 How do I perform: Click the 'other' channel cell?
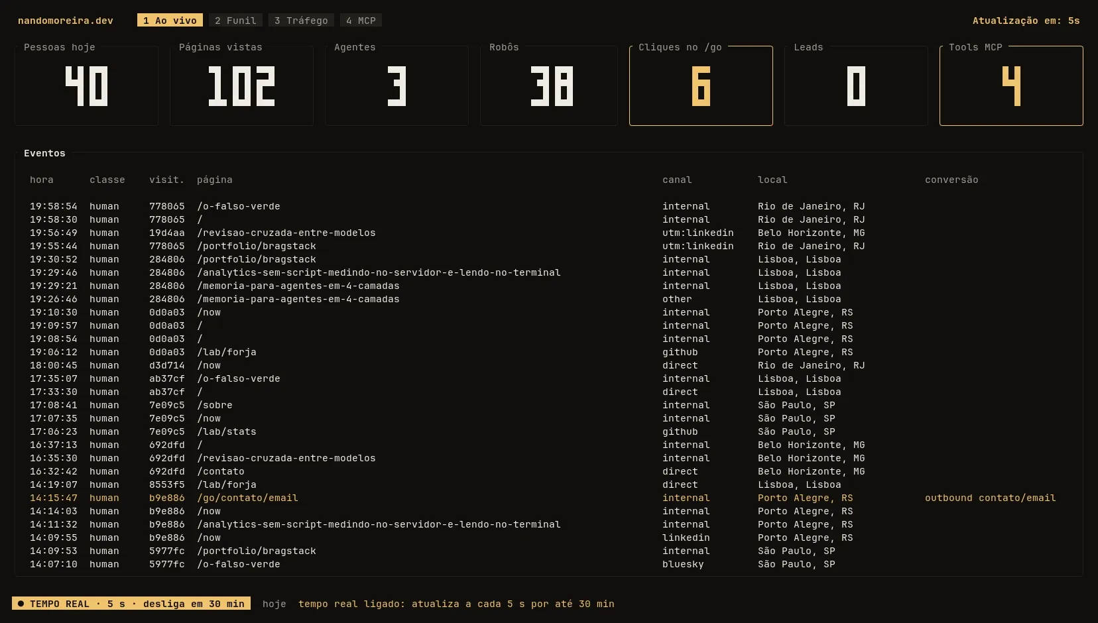[677, 299]
